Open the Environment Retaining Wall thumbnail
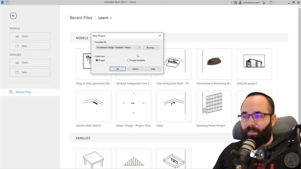 pyautogui.click(x=214, y=64)
